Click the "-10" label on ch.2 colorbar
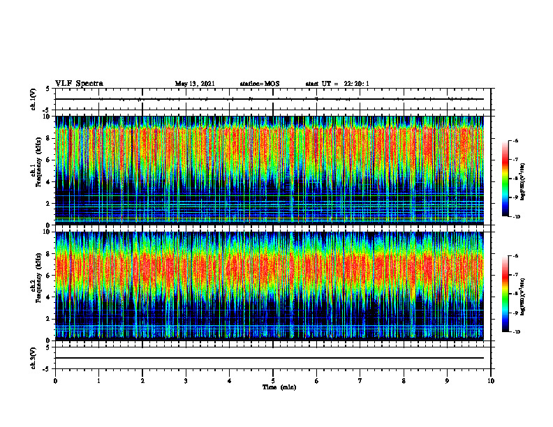The width and height of the screenshot is (553, 427). pos(515,332)
